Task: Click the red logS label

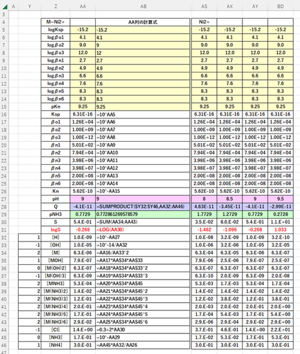Action: [x=56, y=230]
